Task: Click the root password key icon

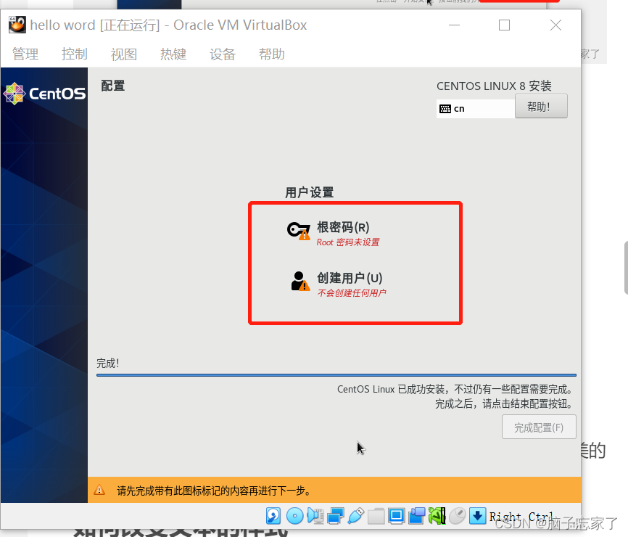Action: coord(299,231)
